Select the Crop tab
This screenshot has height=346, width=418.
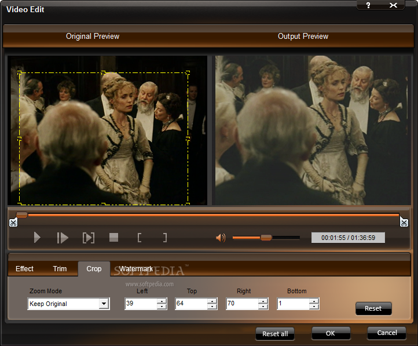[94, 269]
